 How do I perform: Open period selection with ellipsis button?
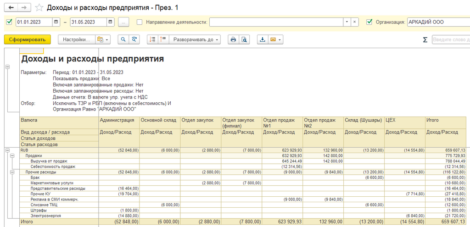click(x=123, y=22)
